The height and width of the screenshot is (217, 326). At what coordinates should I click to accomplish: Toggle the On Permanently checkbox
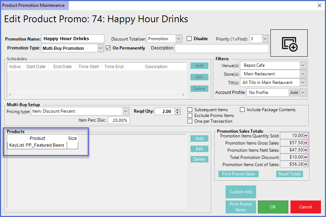click(109, 48)
